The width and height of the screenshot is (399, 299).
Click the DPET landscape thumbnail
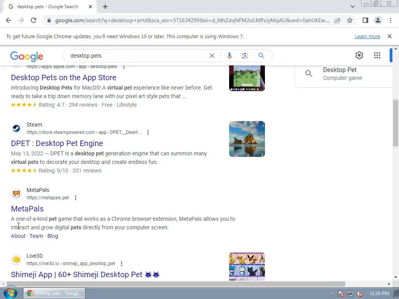pyautogui.click(x=247, y=139)
